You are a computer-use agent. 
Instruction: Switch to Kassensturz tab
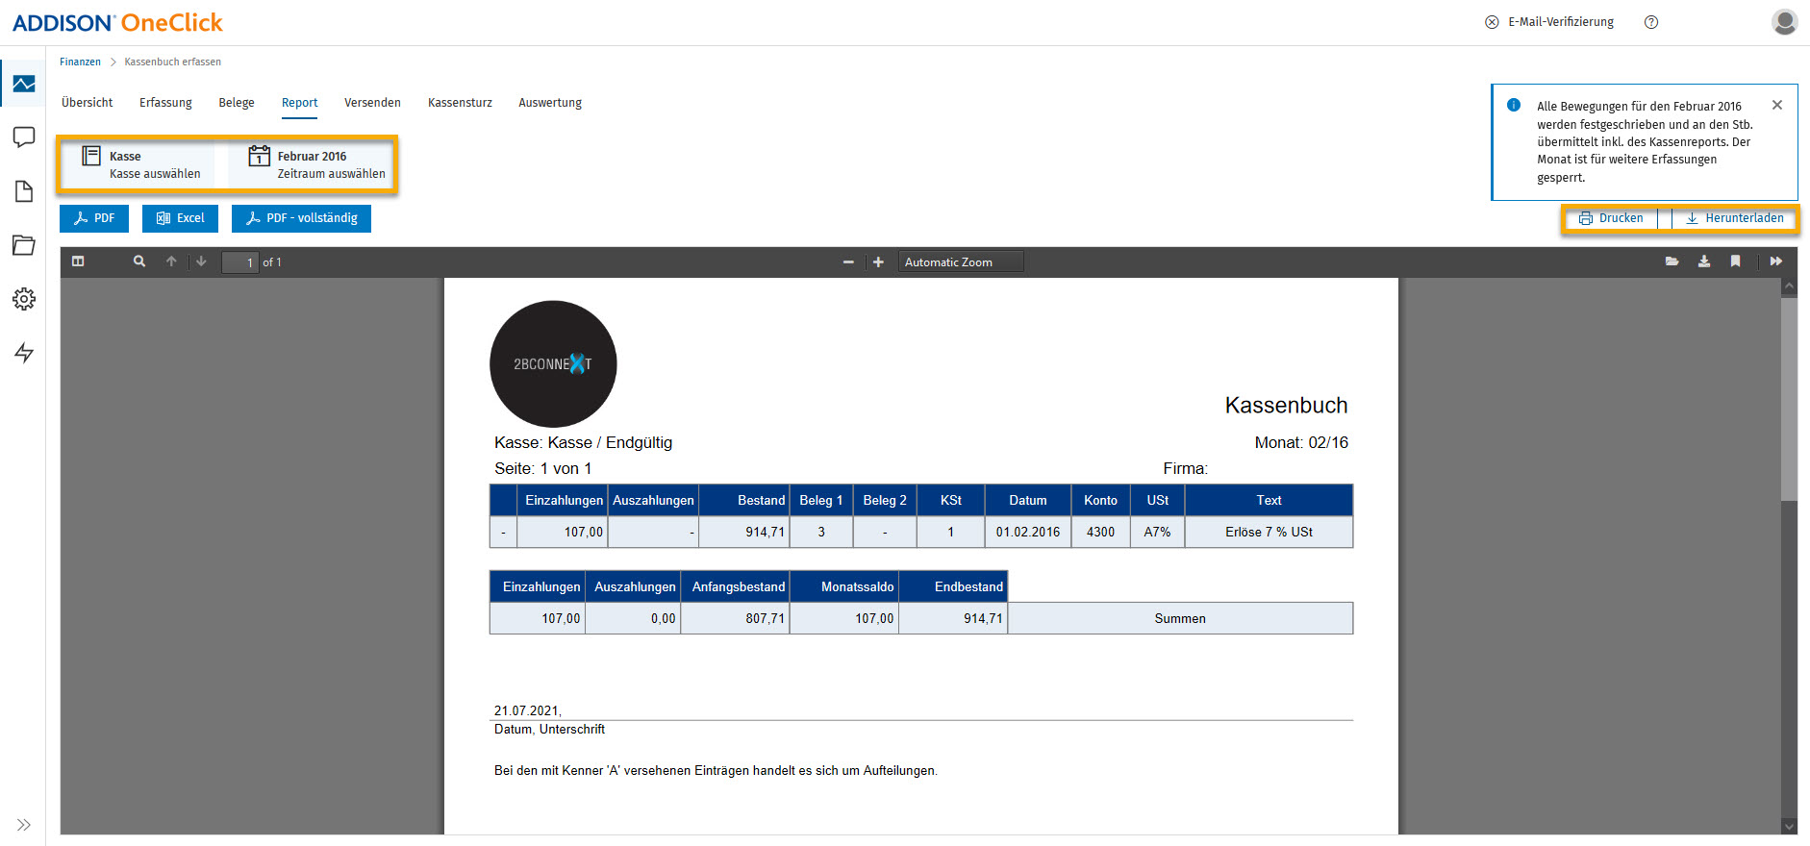pyautogui.click(x=460, y=103)
